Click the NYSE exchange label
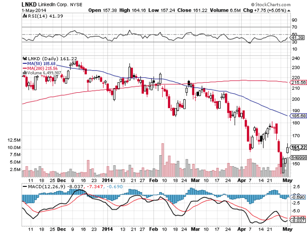The image size is (307, 233). 76,4
